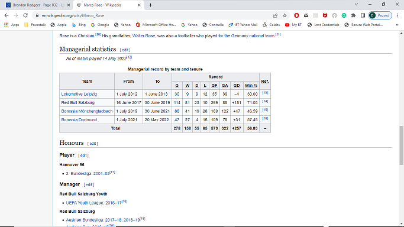Open the Christian link
Viewport: 404px width, 227px height.
(86, 36)
